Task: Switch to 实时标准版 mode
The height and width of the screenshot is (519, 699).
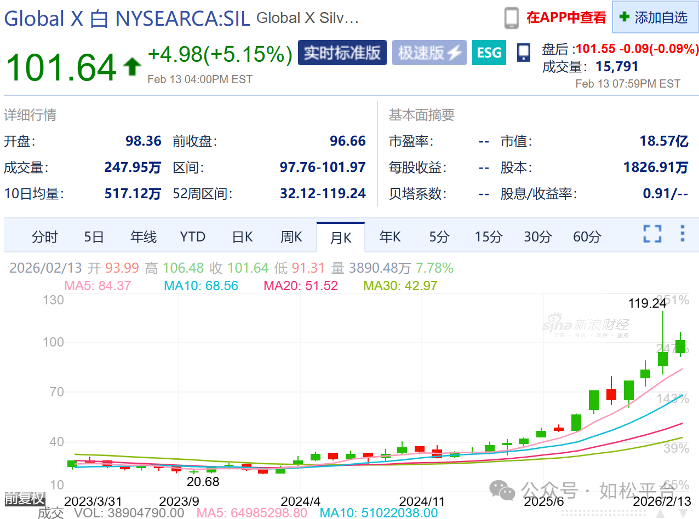Action: point(342,53)
